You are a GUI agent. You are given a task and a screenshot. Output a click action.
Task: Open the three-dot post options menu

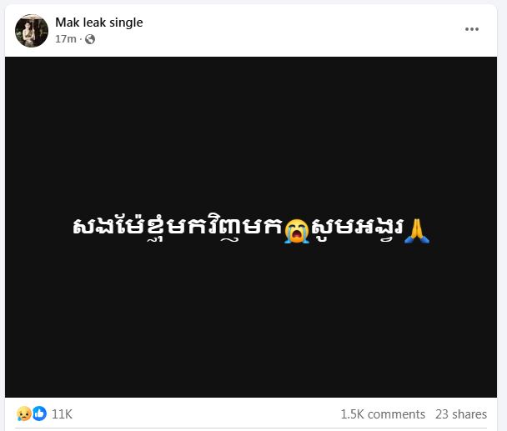point(472,29)
